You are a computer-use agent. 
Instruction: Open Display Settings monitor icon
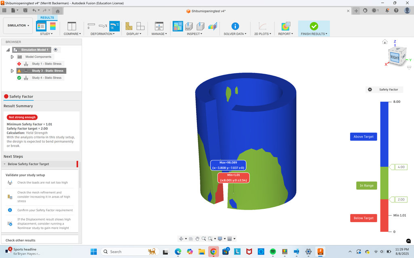tap(220, 239)
